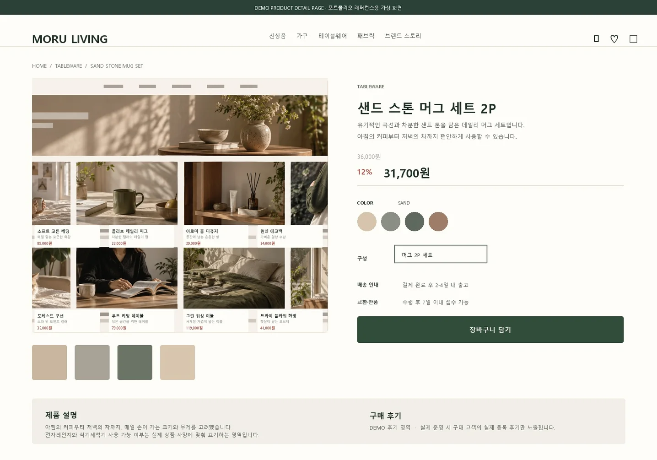The width and height of the screenshot is (657, 460).
Task: Click the SAND STONE MUG SET breadcrumb
Action: pyautogui.click(x=117, y=66)
